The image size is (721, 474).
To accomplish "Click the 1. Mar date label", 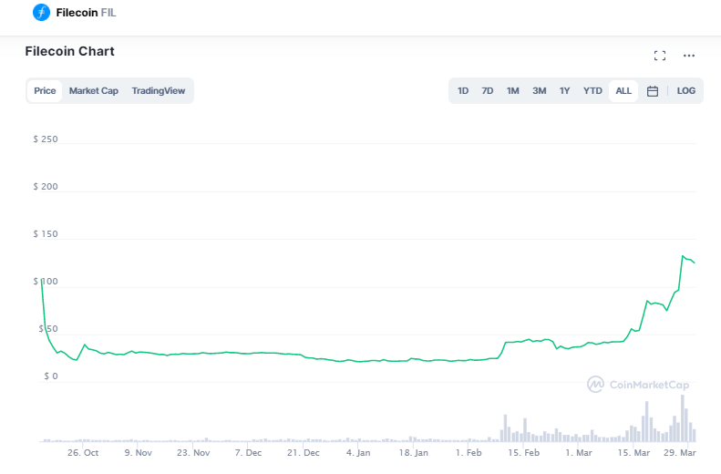I will (579, 452).
